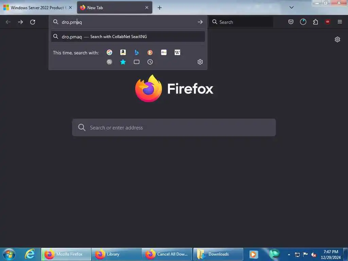Personalize new tab with gear icon
This screenshot has height=261, width=348.
pos(337,39)
